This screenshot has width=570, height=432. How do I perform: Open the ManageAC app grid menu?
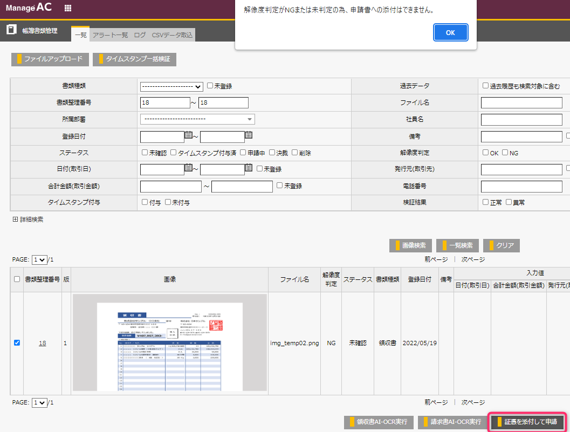click(67, 8)
